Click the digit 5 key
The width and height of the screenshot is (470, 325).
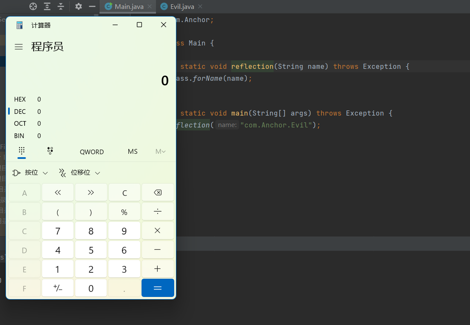click(91, 250)
